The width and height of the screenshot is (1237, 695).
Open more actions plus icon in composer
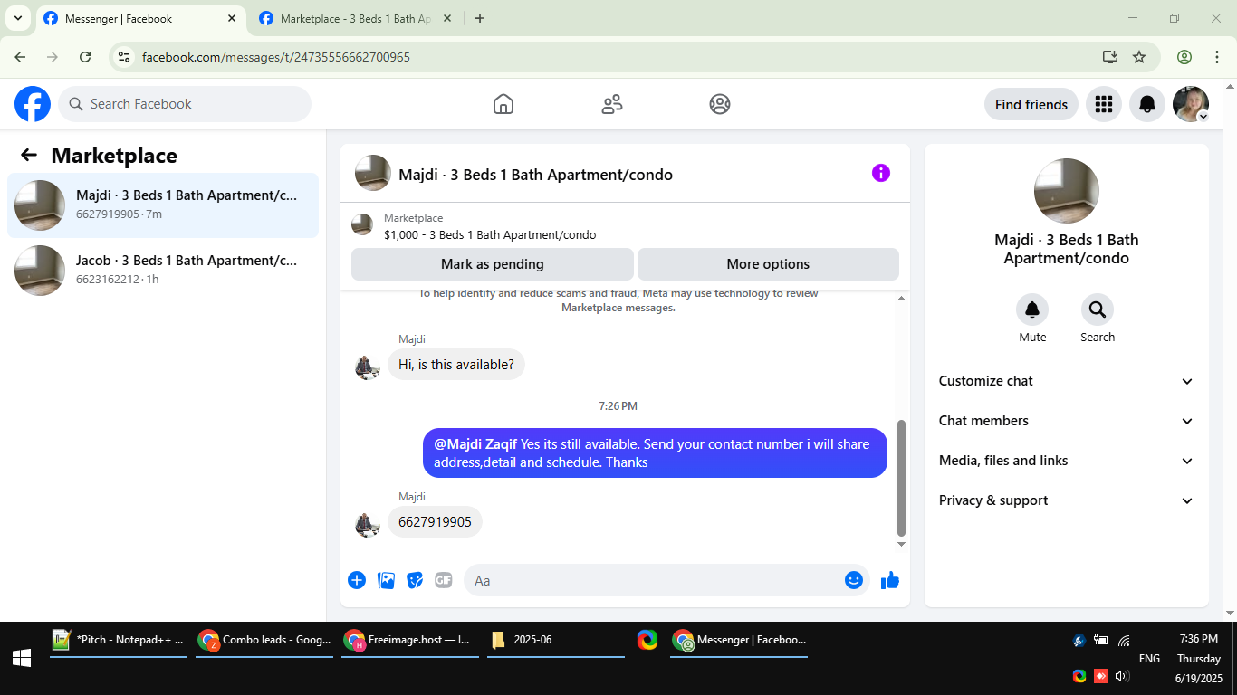(357, 580)
